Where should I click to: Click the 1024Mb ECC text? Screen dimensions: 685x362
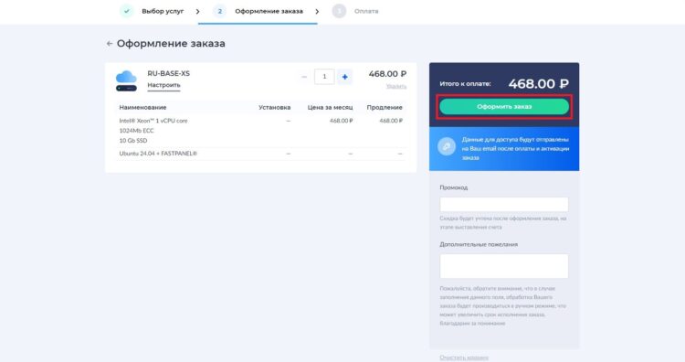pos(136,131)
